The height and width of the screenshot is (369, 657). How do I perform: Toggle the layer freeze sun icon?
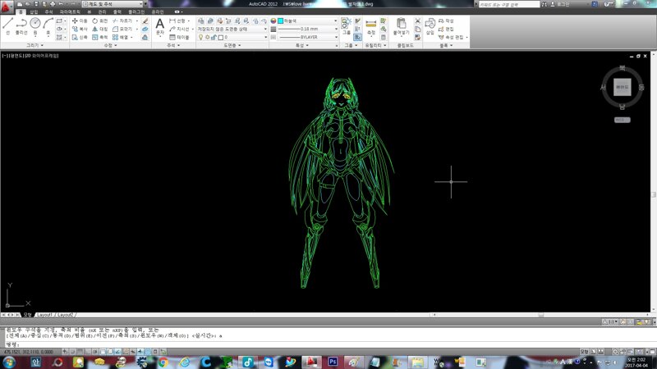pos(207,37)
